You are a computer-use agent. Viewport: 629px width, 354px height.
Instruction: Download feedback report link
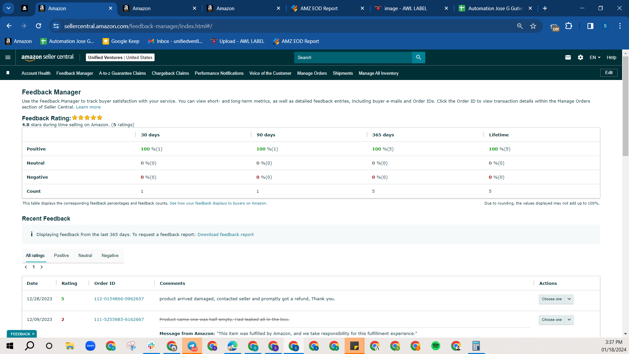tap(225, 235)
